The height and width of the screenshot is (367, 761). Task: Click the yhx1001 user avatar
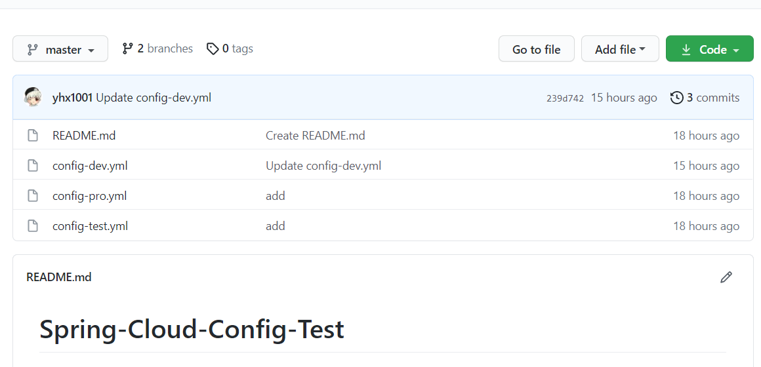pyautogui.click(x=33, y=98)
